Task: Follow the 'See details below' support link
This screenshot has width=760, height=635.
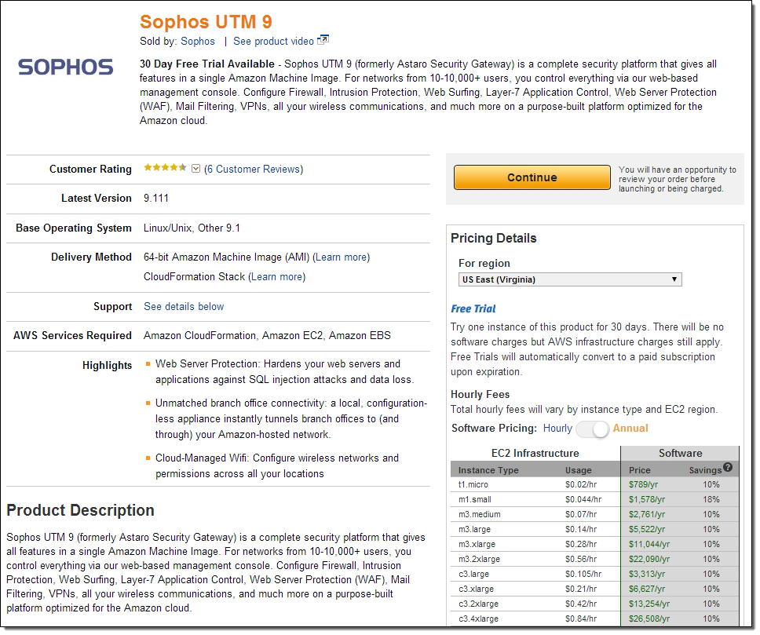Action: point(184,306)
